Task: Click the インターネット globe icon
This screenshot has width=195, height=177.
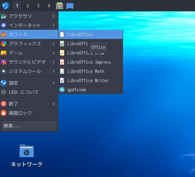Action: 4,25
